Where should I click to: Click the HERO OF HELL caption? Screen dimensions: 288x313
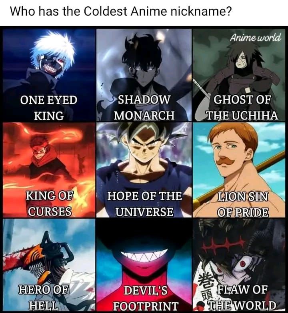(44, 297)
